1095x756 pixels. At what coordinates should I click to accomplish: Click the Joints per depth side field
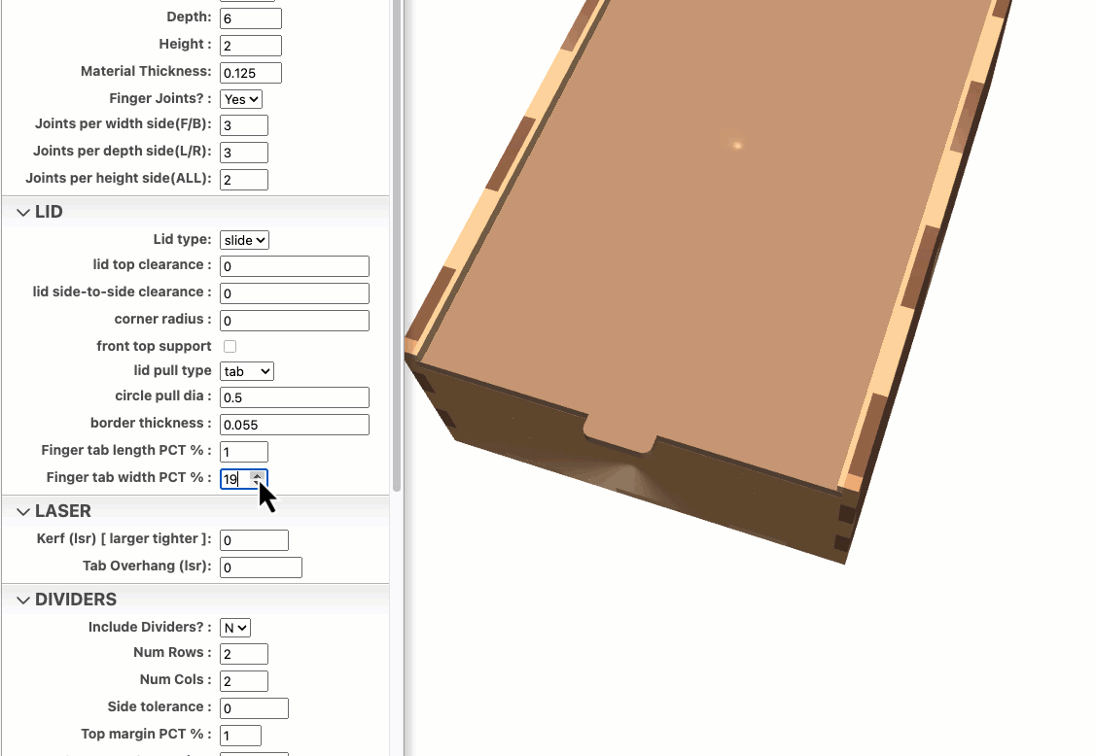point(244,153)
